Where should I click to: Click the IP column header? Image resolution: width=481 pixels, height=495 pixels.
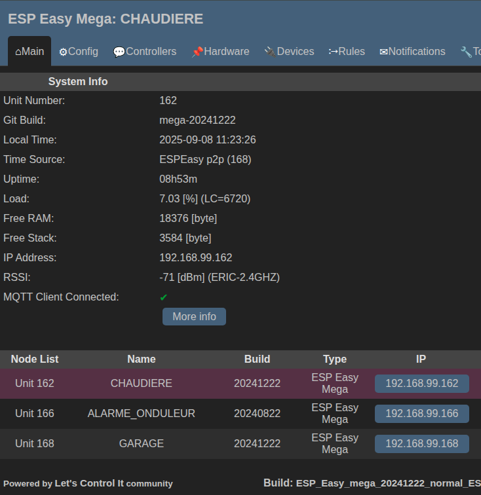tap(421, 359)
